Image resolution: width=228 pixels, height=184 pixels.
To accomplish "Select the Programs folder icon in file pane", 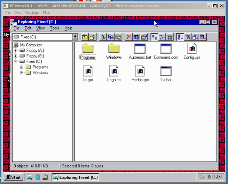I will (x=88, y=49).
